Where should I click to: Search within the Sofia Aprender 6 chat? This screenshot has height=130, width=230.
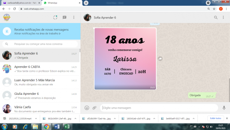pos(216,17)
